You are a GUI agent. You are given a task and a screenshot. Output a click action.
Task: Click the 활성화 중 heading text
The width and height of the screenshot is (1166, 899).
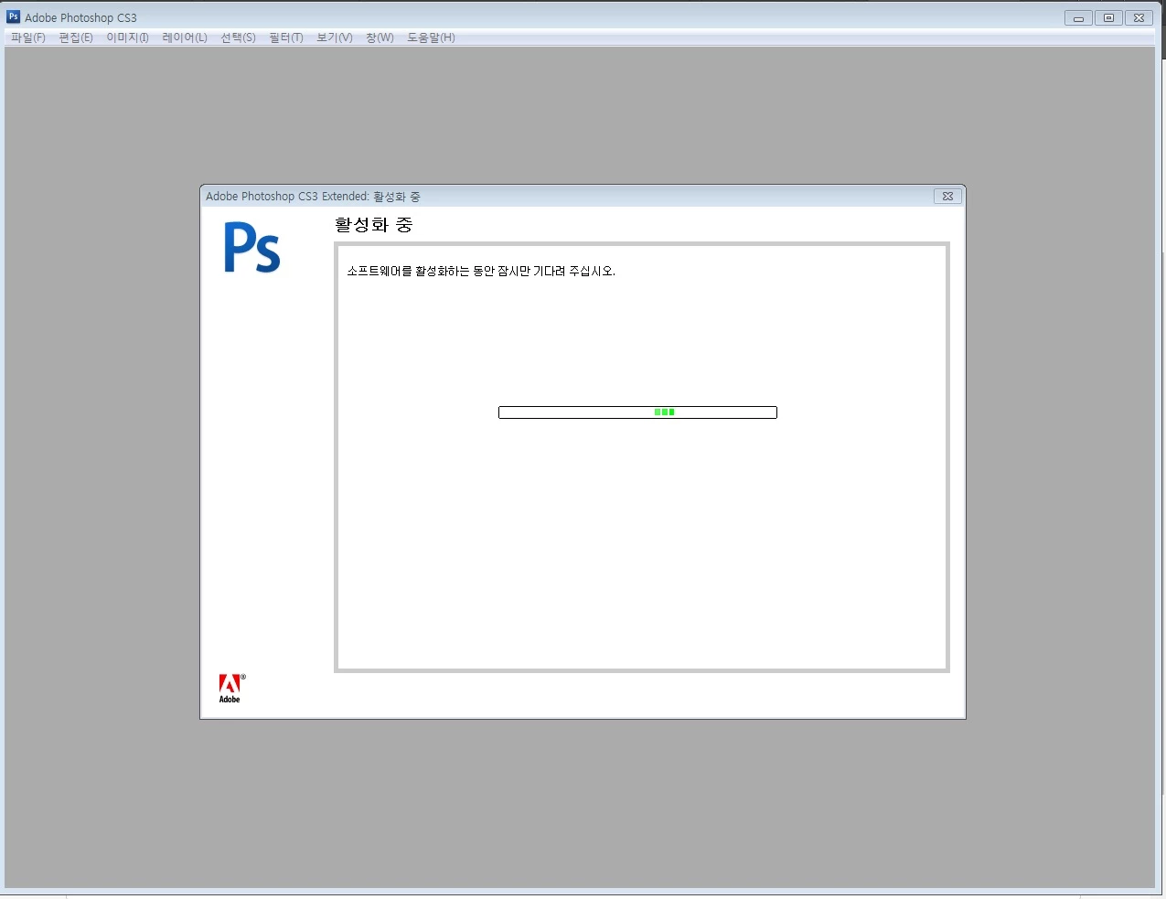pyautogui.click(x=374, y=225)
